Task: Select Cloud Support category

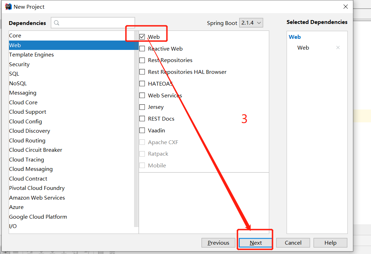Action: coord(72,112)
